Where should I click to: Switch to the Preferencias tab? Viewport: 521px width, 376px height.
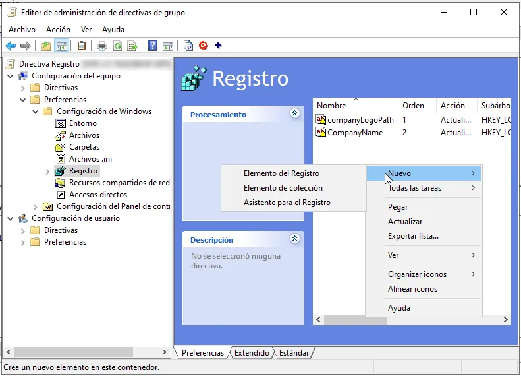[203, 353]
